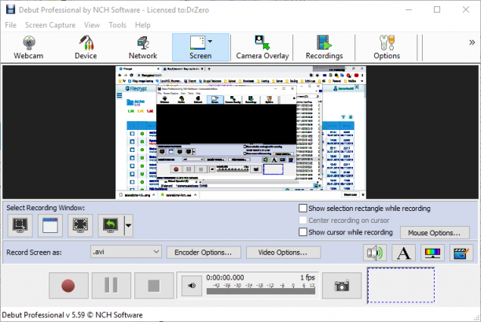Image resolution: width=481 pixels, height=322 pixels.
Task: Open the View menu
Action: [x=92, y=25]
